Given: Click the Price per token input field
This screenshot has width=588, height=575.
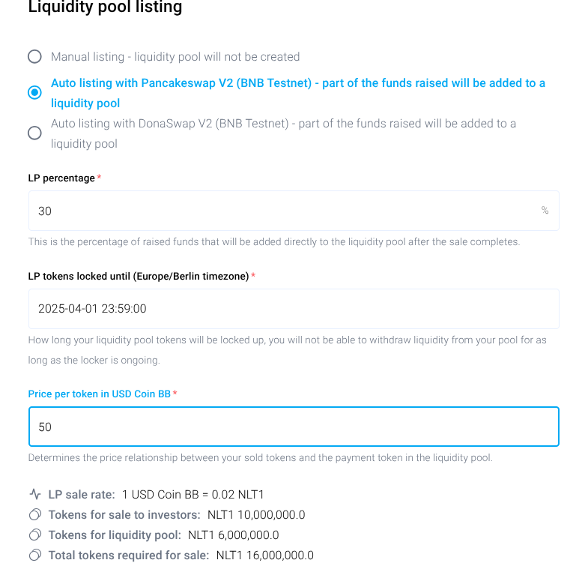Looking at the screenshot, I should point(294,427).
